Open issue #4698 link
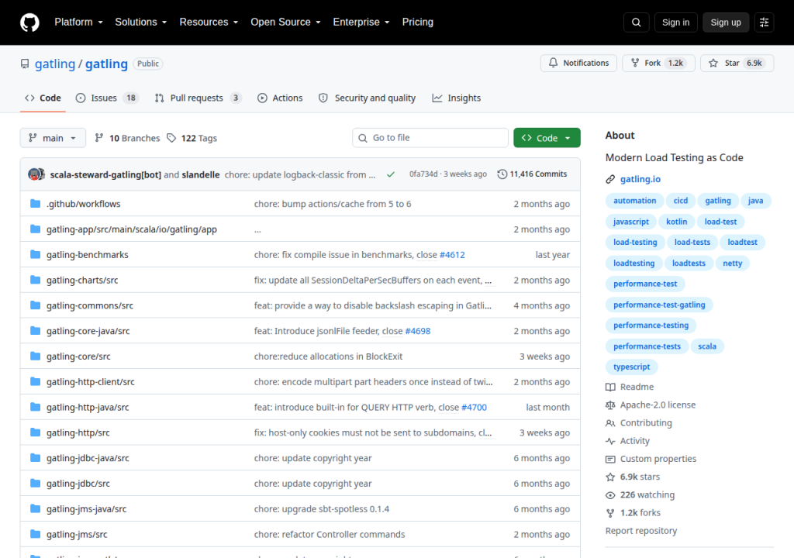 418,331
